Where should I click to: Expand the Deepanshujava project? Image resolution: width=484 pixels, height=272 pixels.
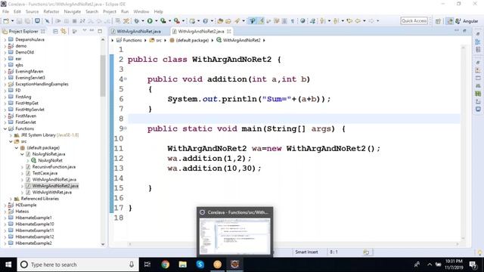(5, 39)
